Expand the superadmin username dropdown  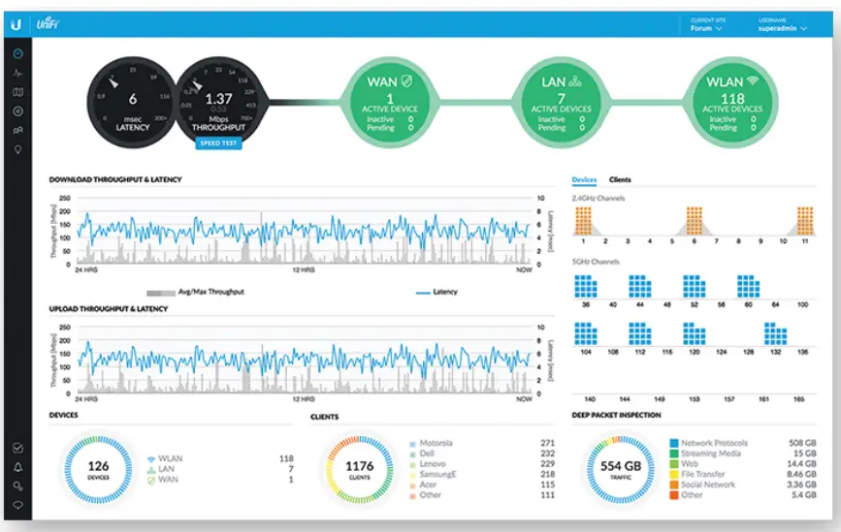782,25
